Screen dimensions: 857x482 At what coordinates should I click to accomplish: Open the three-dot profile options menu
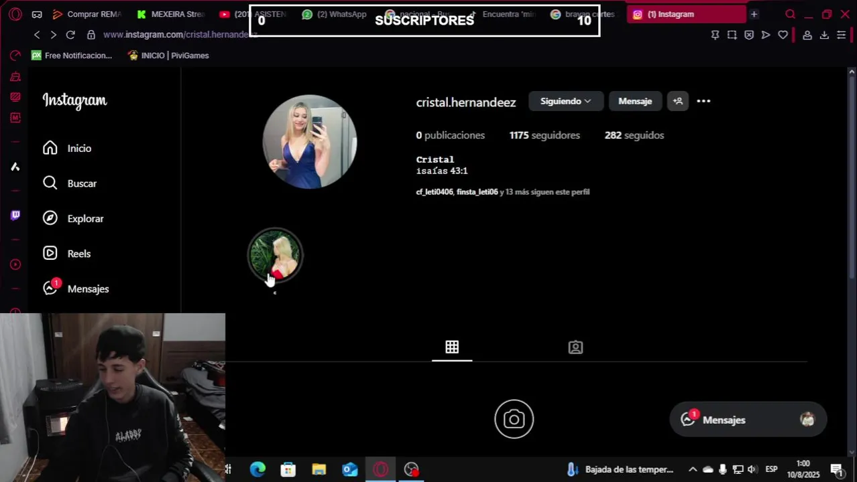pyautogui.click(x=703, y=101)
